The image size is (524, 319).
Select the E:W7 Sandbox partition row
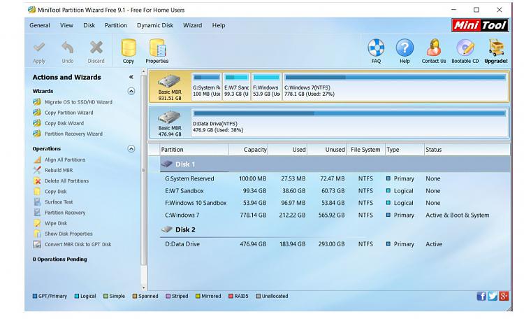point(335,191)
